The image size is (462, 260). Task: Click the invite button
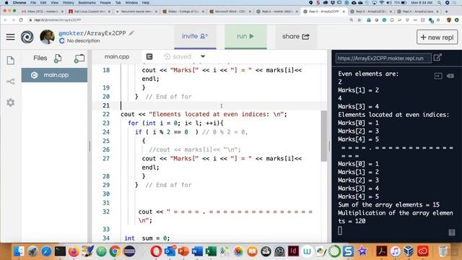point(195,37)
